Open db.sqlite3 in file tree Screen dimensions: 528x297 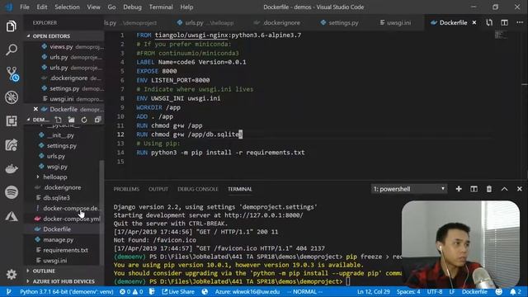pos(56,198)
